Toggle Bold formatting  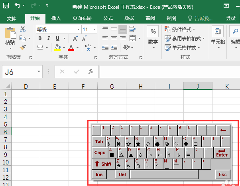39,38
